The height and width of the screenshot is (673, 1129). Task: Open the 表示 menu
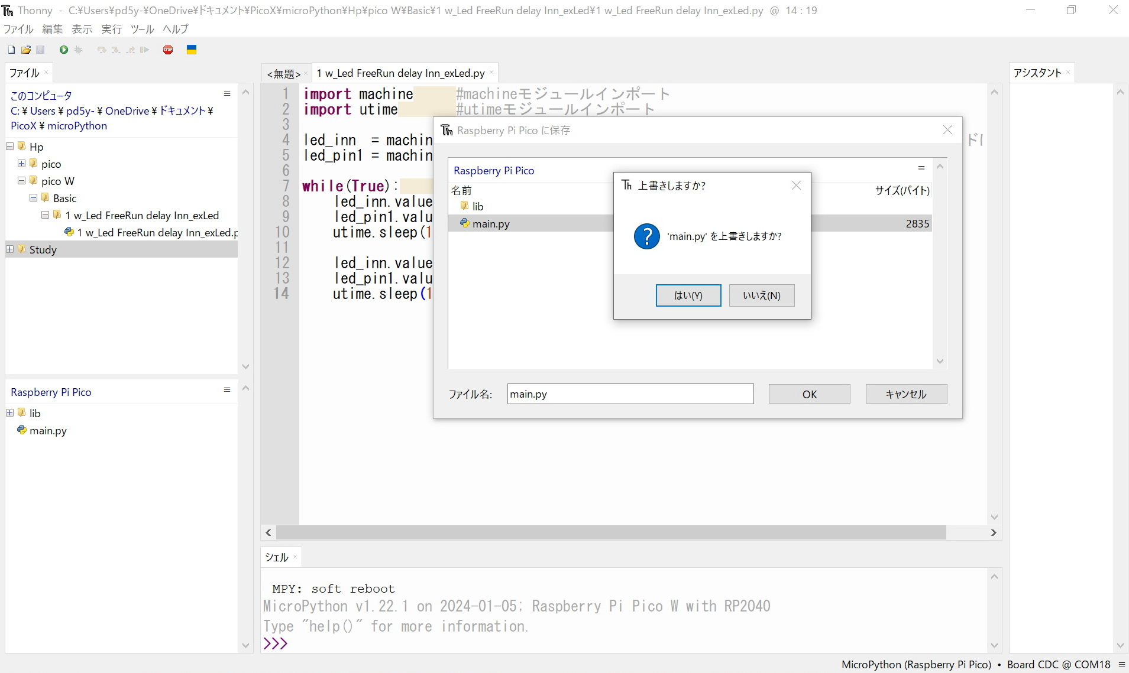[x=82, y=29]
